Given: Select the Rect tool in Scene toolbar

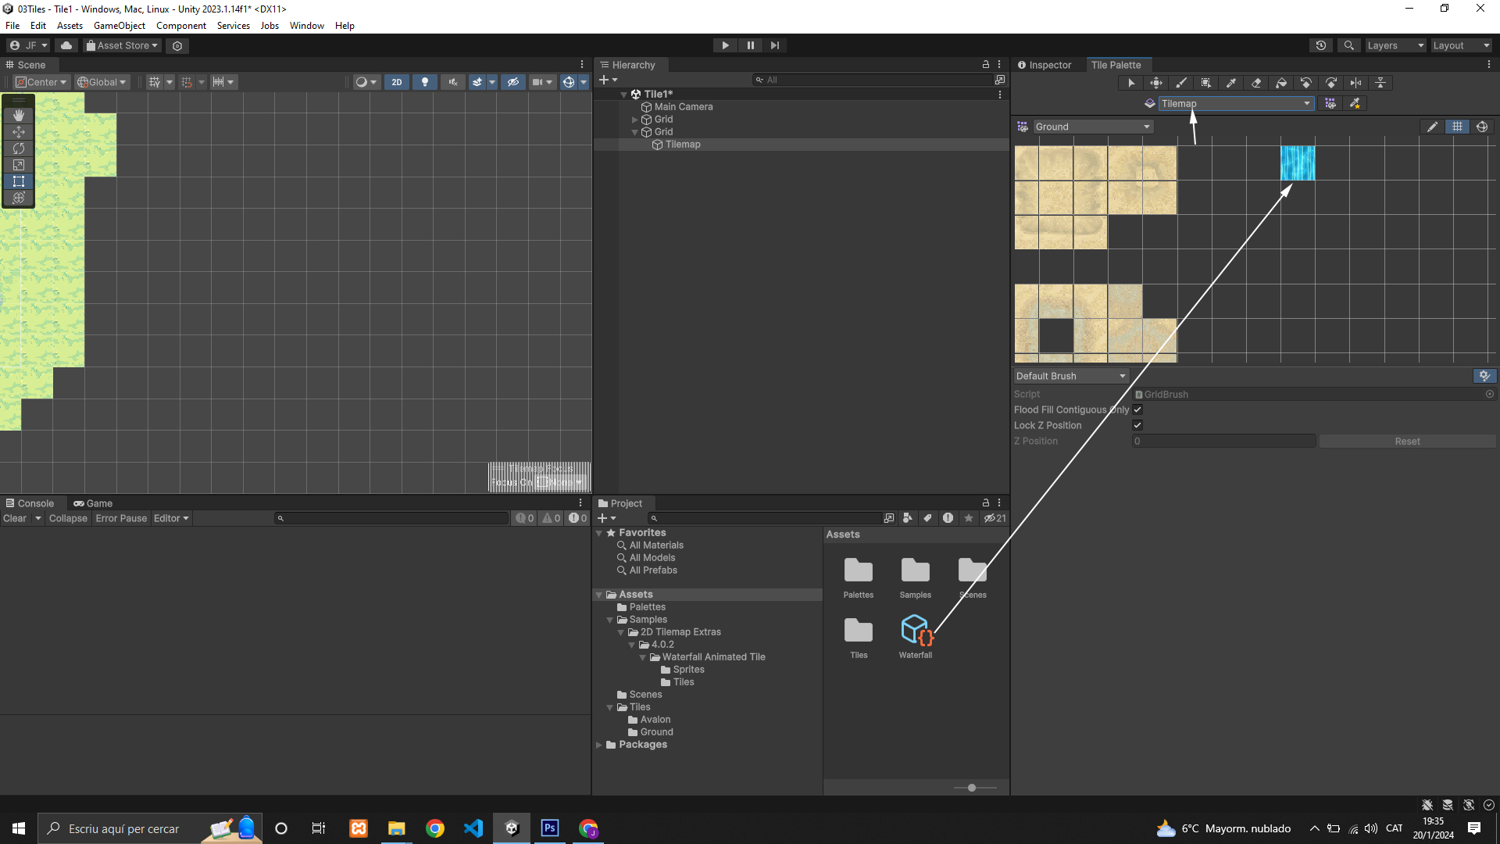Looking at the screenshot, I should coord(19,181).
